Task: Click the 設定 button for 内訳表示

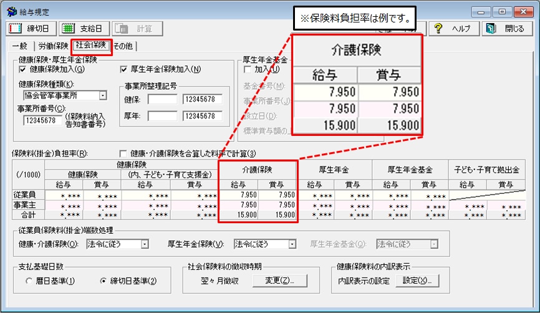Action: (421, 281)
